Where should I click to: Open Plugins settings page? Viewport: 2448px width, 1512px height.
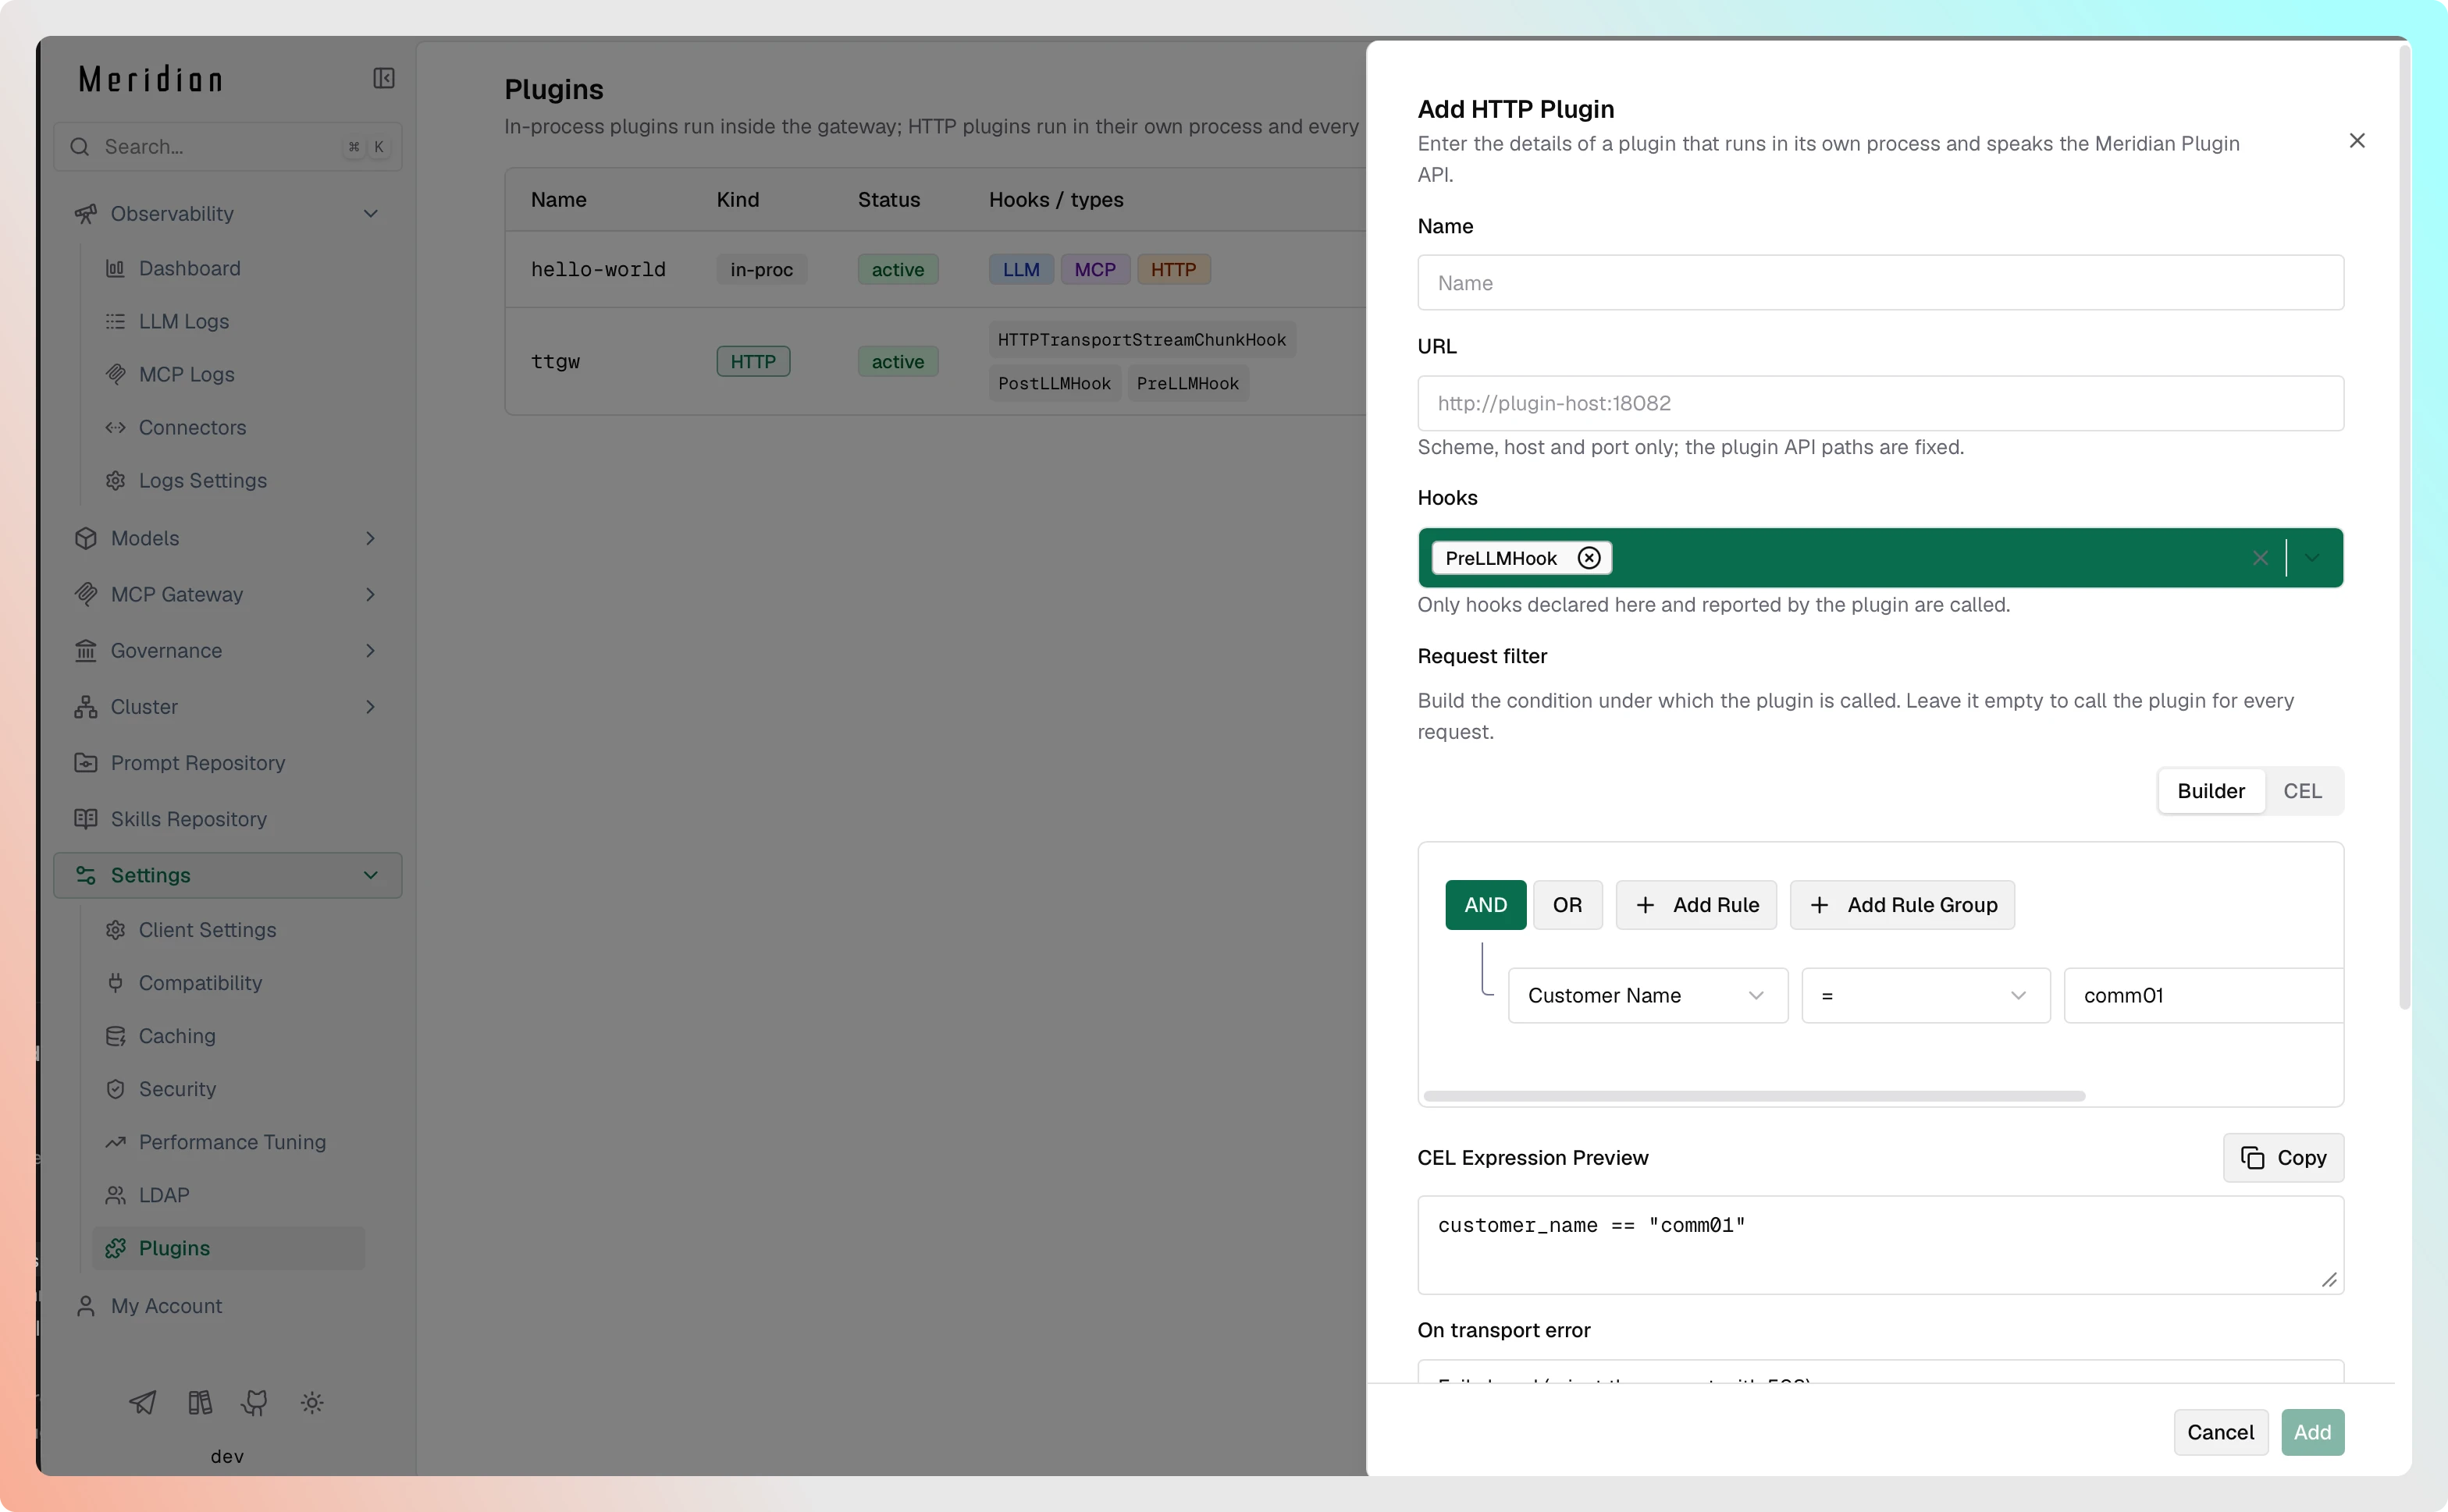pos(228,1248)
